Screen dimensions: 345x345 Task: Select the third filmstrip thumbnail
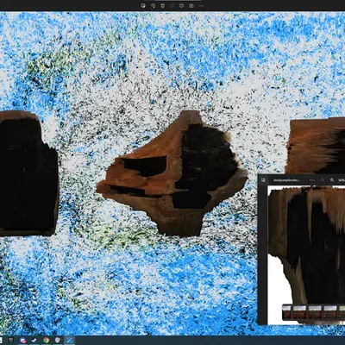[315, 312]
